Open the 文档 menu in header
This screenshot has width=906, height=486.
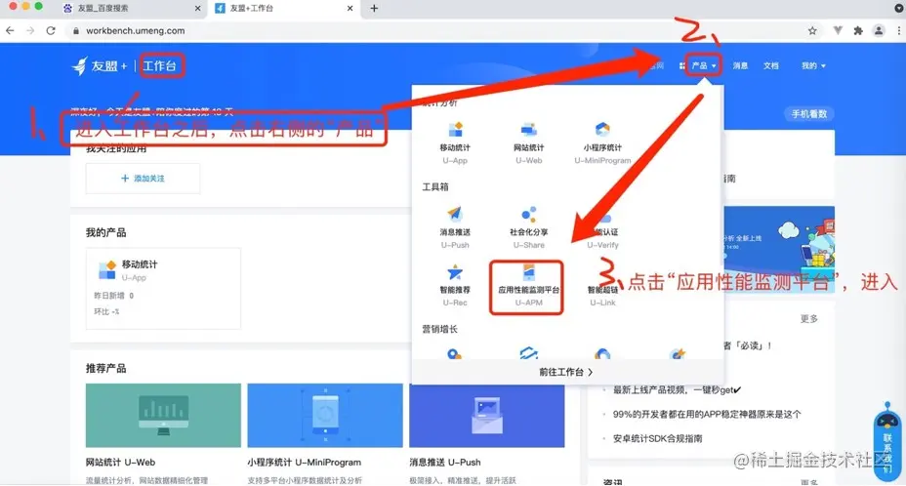pos(771,66)
